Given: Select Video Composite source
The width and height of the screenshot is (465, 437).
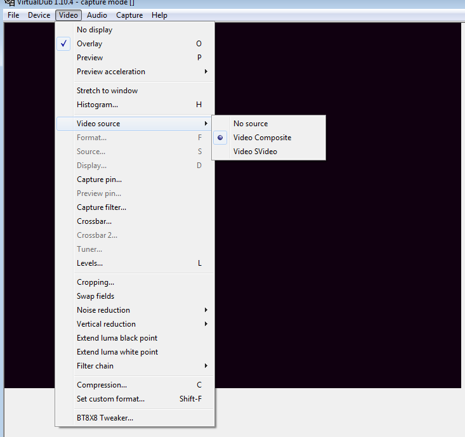Looking at the screenshot, I should (x=269, y=138).
